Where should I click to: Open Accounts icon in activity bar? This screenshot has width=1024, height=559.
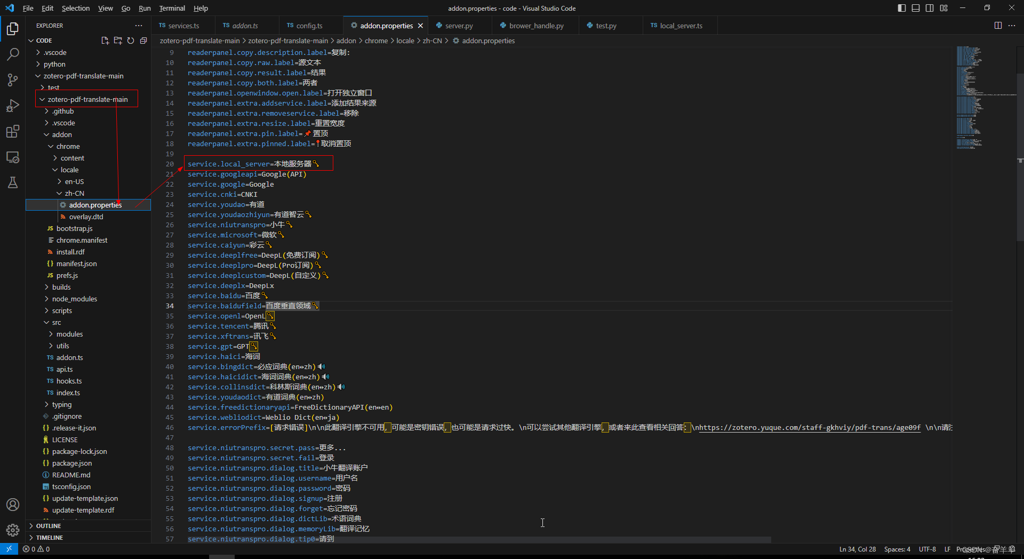[x=13, y=505]
